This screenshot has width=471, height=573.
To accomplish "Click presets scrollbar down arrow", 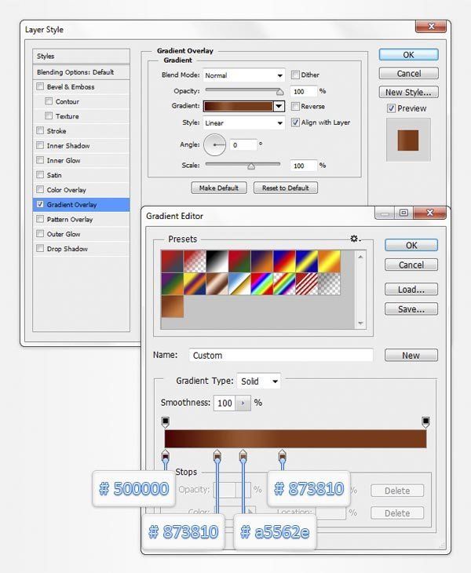I will tap(360, 323).
